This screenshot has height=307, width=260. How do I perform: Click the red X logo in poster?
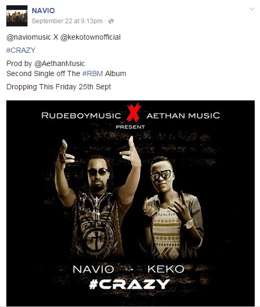coord(134,113)
